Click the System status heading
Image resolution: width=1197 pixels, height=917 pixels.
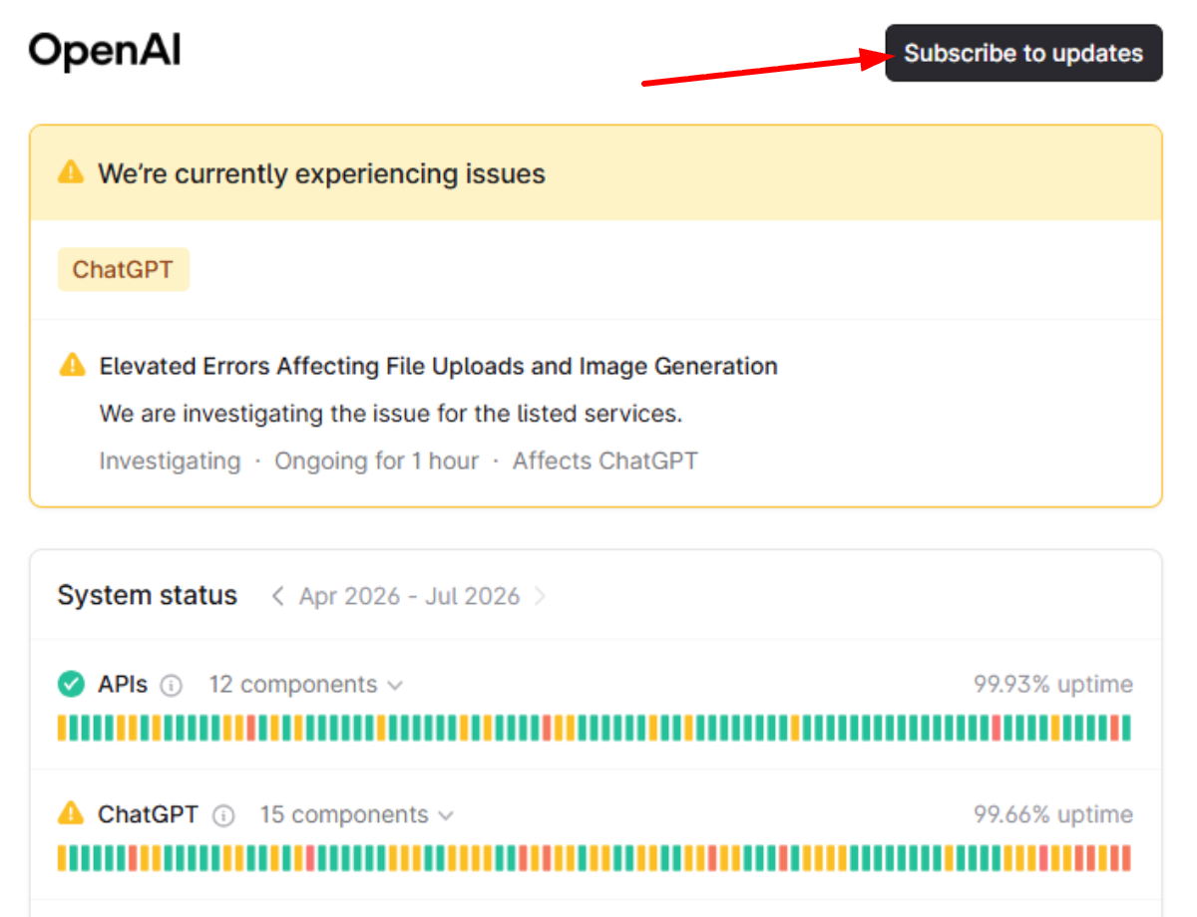click(x=148, y=596)
